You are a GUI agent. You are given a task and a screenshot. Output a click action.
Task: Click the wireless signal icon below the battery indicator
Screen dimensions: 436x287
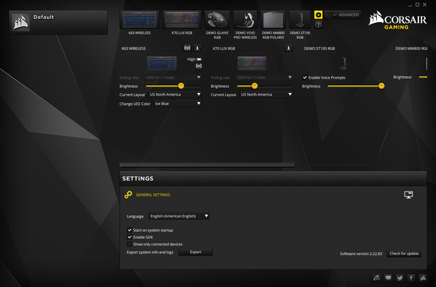click(x=198, y=66)
